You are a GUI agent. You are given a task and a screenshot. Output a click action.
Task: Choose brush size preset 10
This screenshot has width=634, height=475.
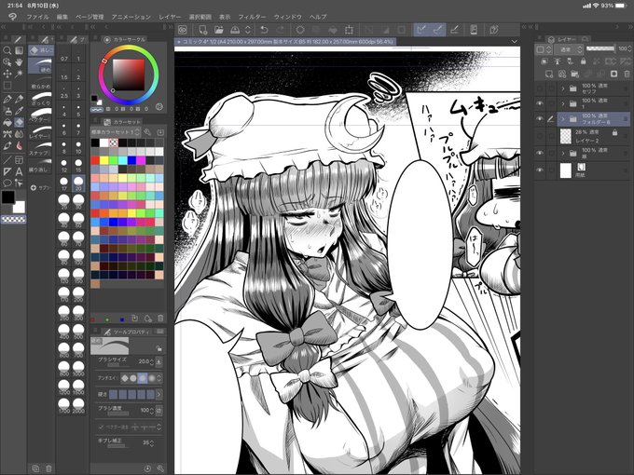(78, 147)
